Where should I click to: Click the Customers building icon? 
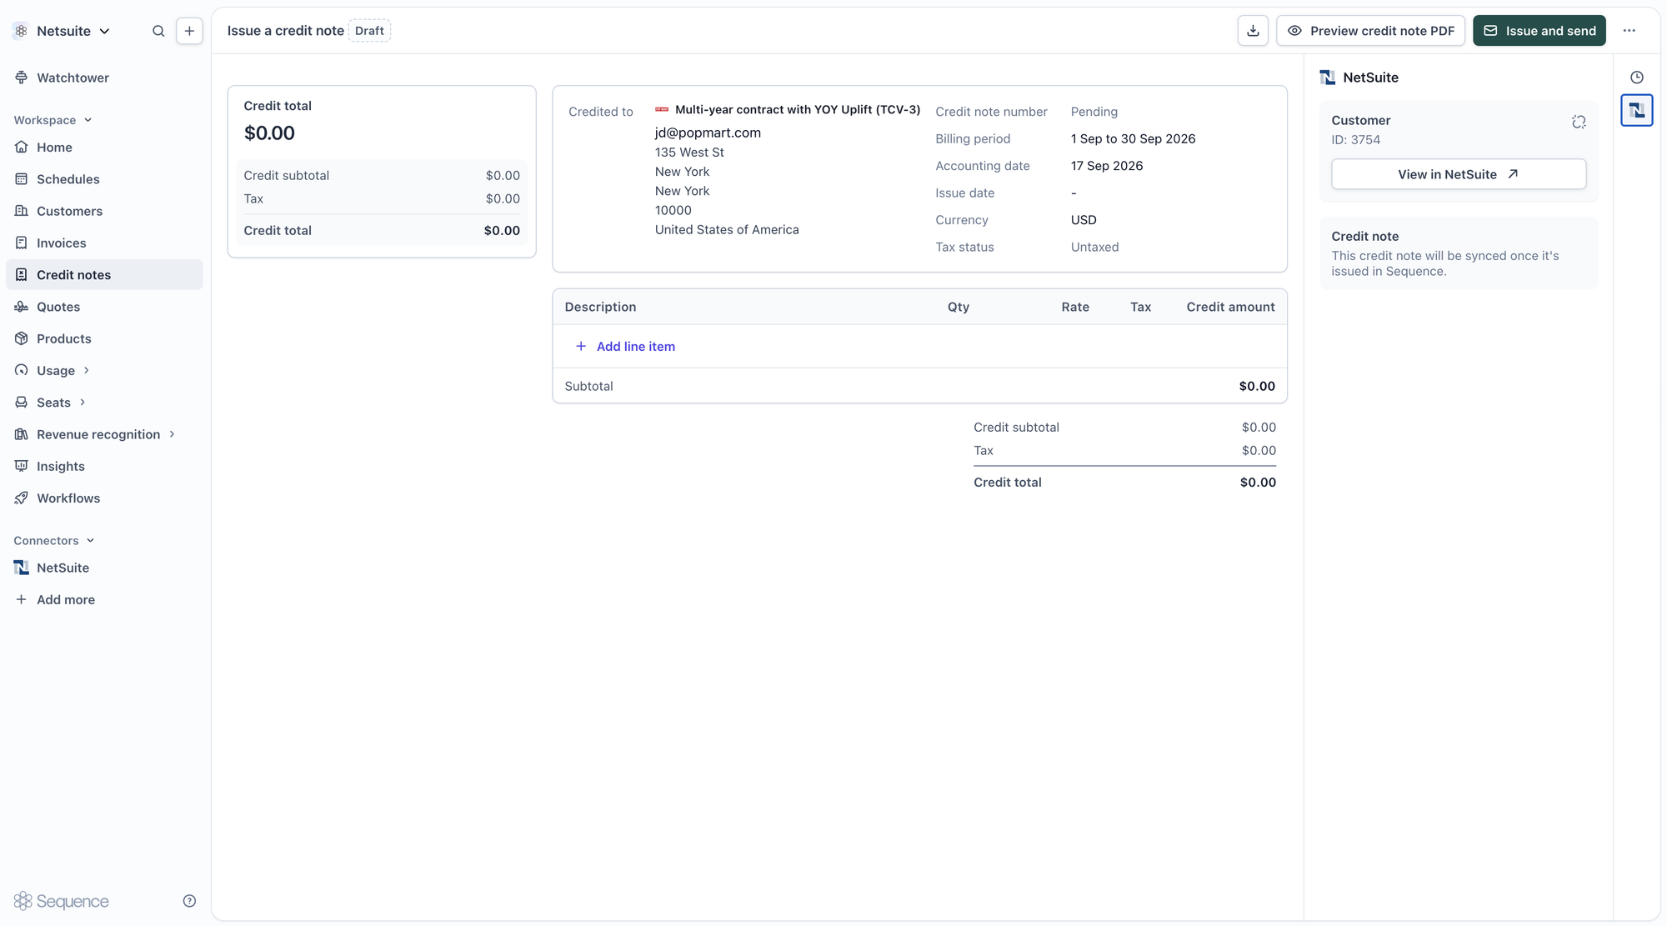(22, 211)
